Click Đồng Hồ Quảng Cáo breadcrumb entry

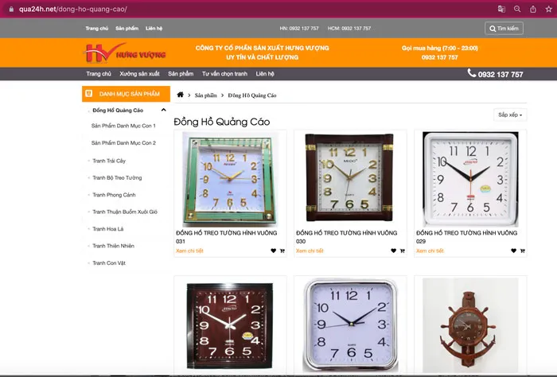(x=252, y=95)
